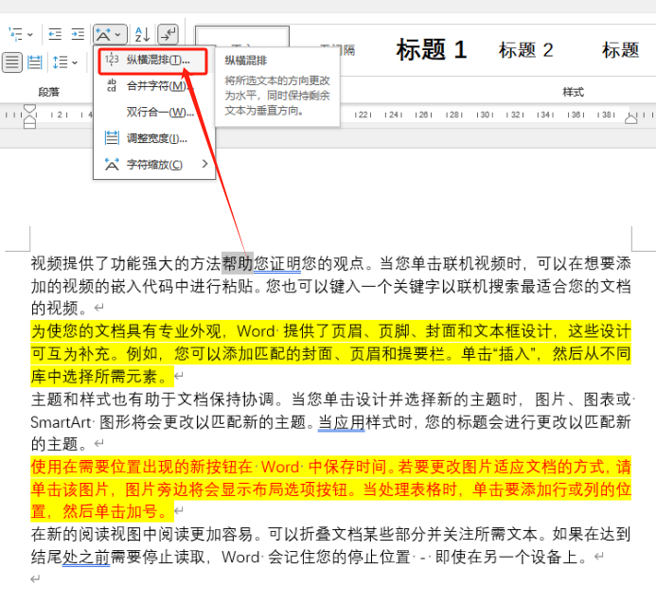Click highlighted line starting 为使您的文档具有专业外观
Image resolution: width=656 pixels, height=604 pixels.
click(x=330, y=331)
